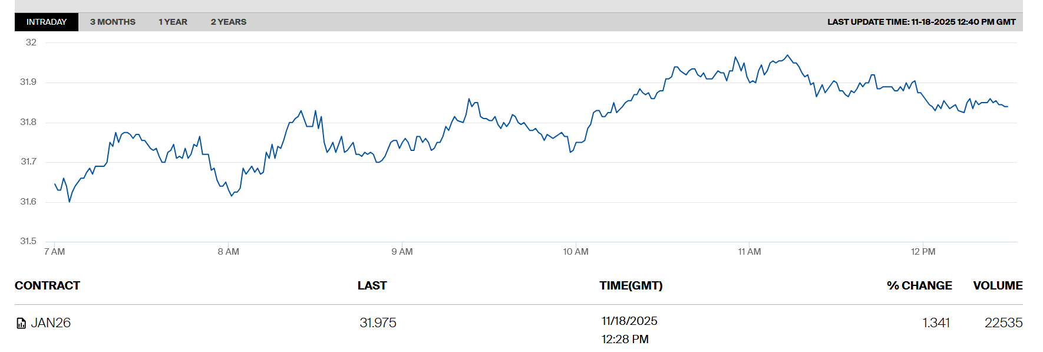
Task: Open the JAN26 contract link
Action: (x=51, y=323)
